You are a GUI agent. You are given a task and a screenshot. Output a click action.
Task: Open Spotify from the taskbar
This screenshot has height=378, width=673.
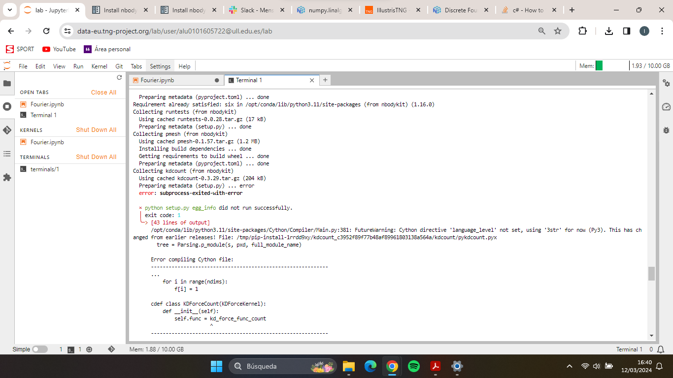414,366
